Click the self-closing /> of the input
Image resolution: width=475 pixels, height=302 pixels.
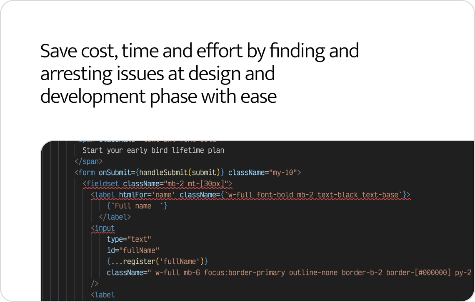tap(95, 284)
